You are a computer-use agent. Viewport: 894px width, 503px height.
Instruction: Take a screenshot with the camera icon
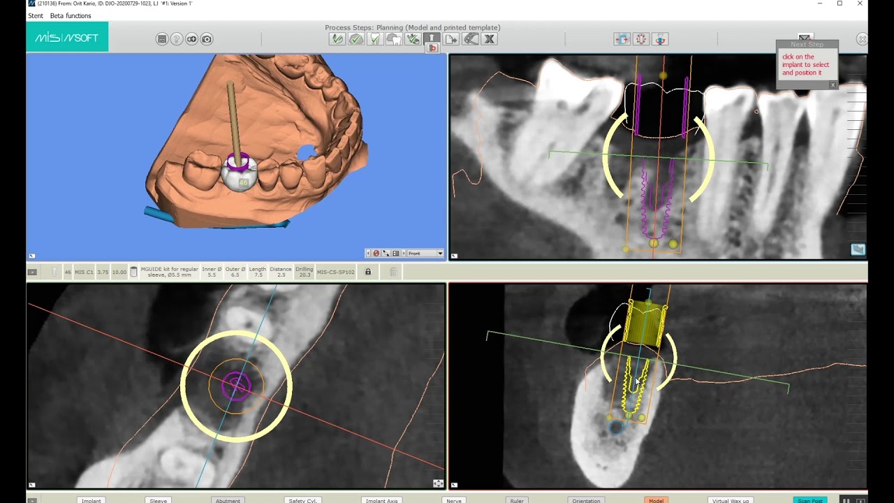click(207, 39)
